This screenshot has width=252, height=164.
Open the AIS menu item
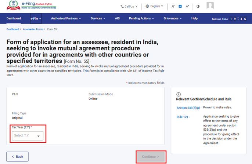117,18
